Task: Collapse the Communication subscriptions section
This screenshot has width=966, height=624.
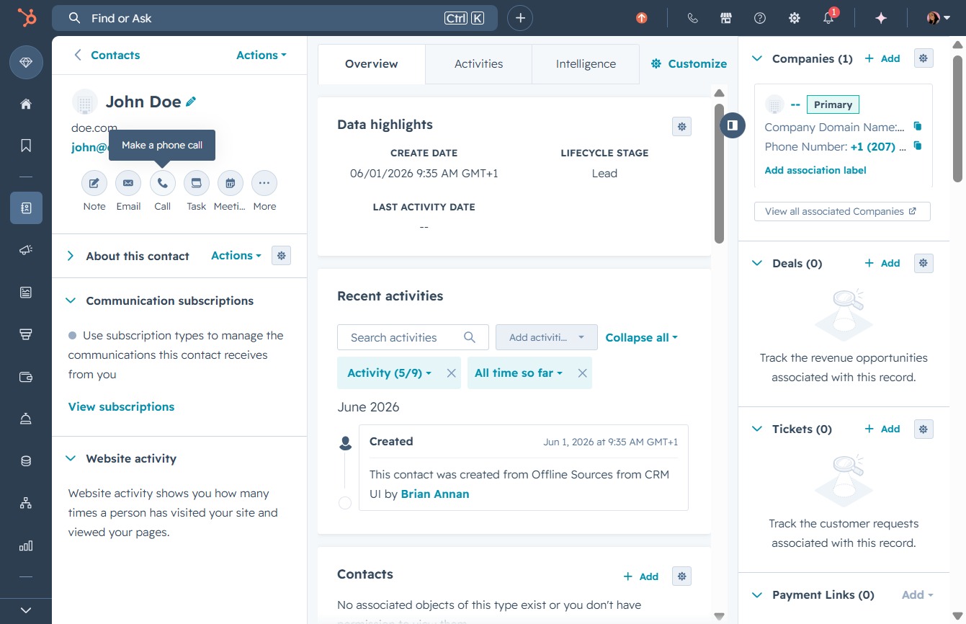Action: point(71,300)
